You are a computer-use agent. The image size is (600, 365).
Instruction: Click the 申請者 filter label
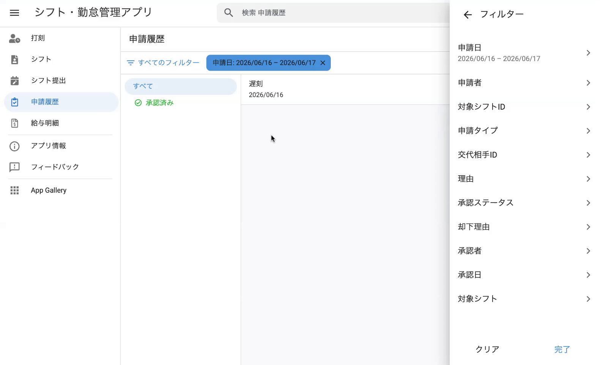470,83
